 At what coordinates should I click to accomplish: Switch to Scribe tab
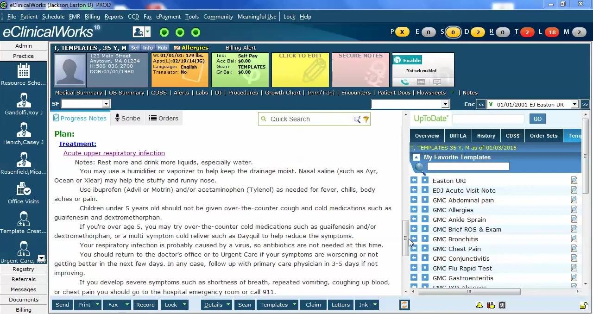[127, 118]
